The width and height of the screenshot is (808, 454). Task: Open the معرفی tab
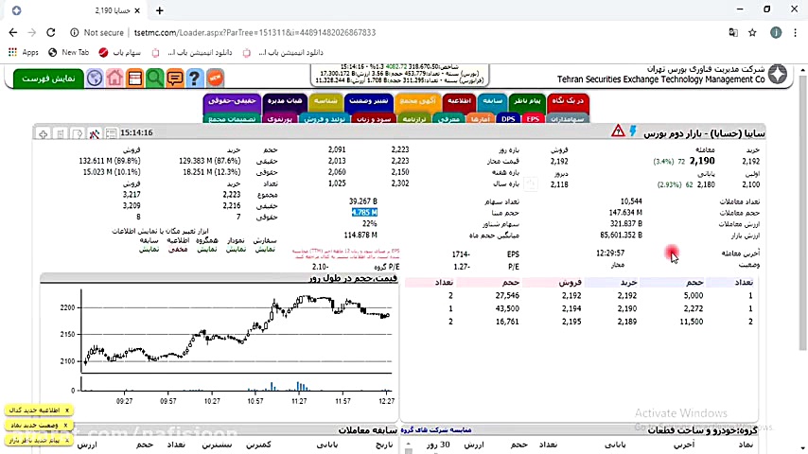[448, 119]
